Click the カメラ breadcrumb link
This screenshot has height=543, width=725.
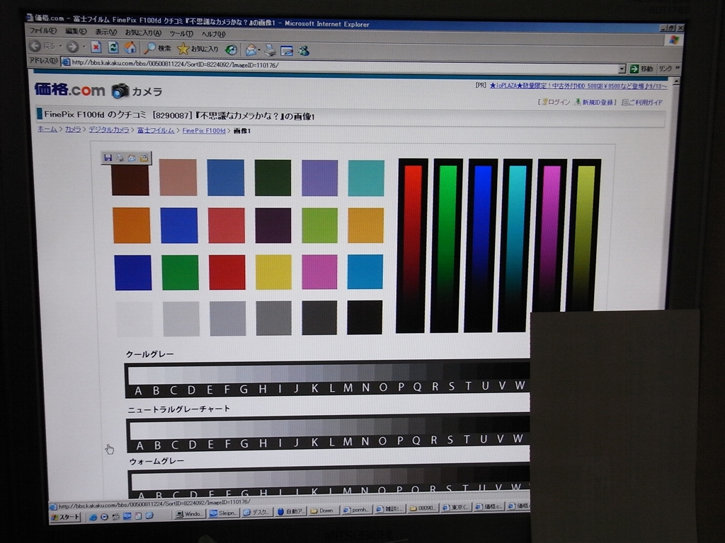[x=73, y=129]
